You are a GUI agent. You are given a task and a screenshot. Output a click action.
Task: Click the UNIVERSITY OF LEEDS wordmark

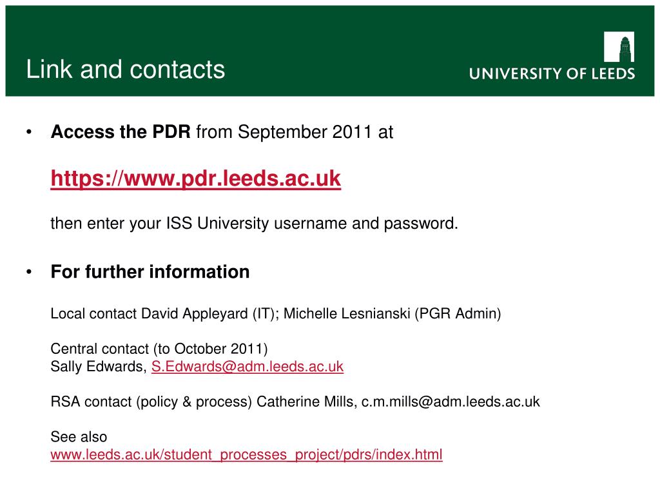552,73
